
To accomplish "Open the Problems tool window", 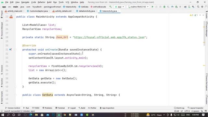I will tap(47, 108).
